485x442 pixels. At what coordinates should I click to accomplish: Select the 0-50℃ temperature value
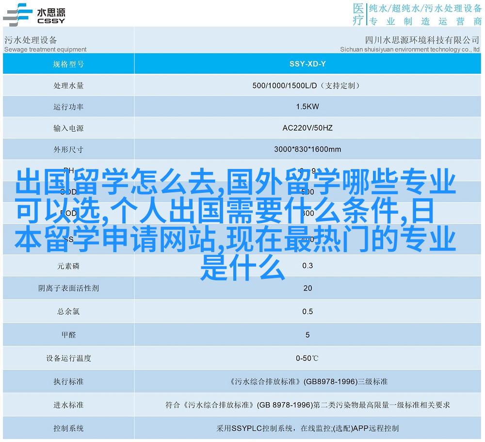[307, 358]
